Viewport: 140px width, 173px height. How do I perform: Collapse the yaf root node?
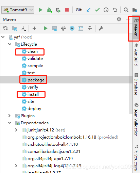(x=3, y=37)
